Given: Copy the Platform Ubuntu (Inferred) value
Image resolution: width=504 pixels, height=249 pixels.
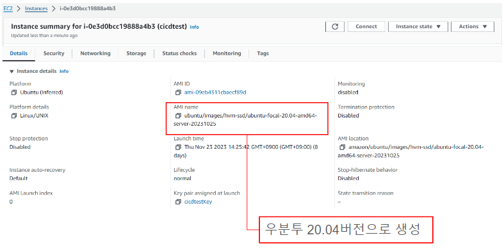Looking at the screenshot, I should click(14, 93).
